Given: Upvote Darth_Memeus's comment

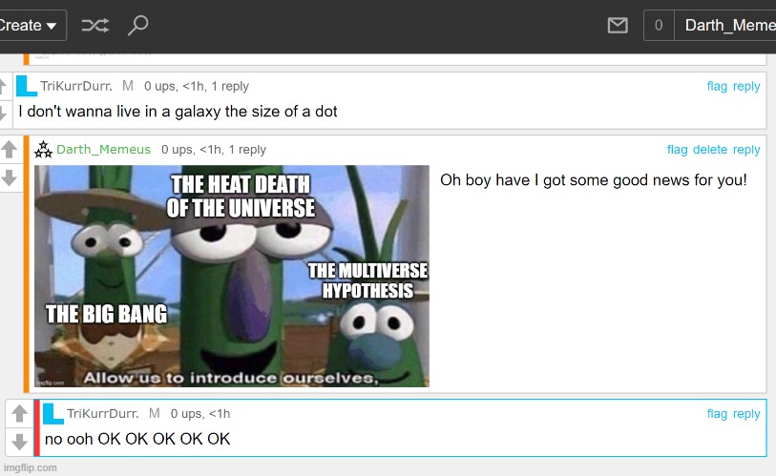Looking at the screenshot, I should click(10, 150).
